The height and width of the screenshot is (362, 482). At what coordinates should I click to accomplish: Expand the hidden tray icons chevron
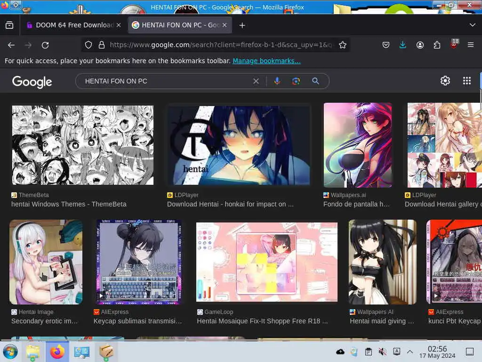(x=410, y=352)
